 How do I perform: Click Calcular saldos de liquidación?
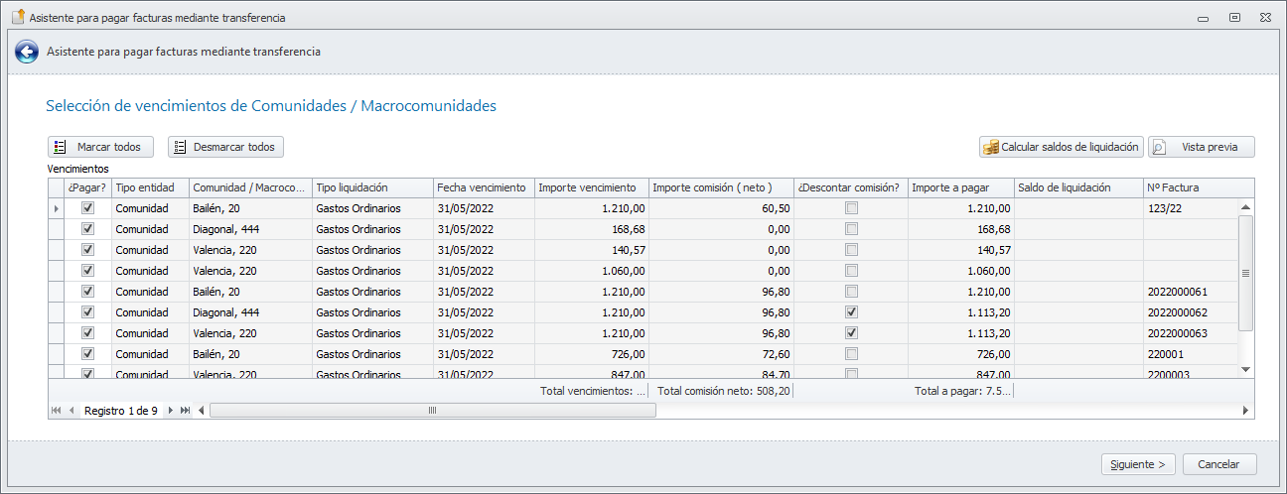1061,147
